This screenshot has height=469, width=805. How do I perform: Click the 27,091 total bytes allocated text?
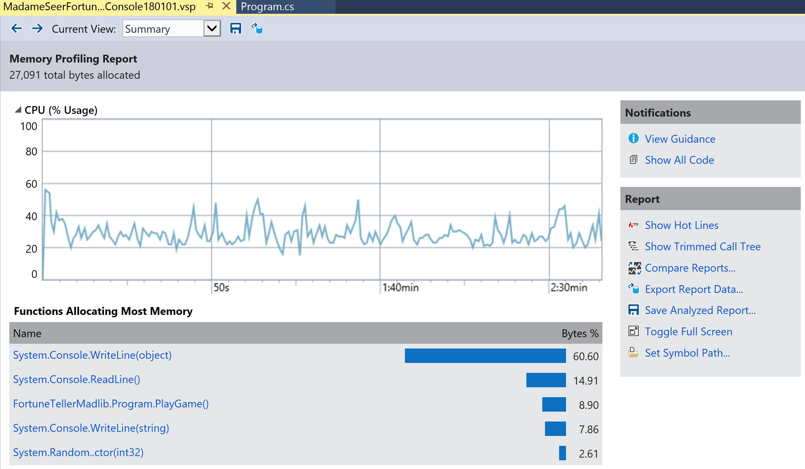coord(75,75)
